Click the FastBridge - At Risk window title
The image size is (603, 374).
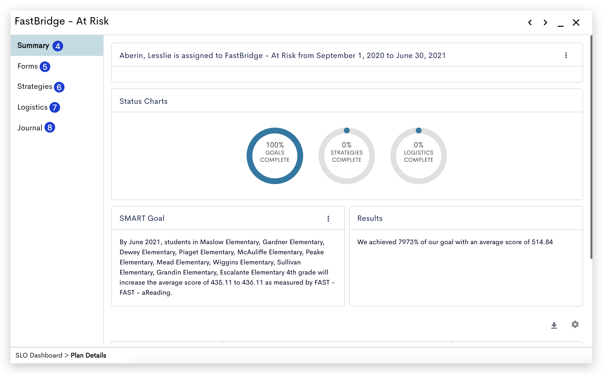coord(62,21)
